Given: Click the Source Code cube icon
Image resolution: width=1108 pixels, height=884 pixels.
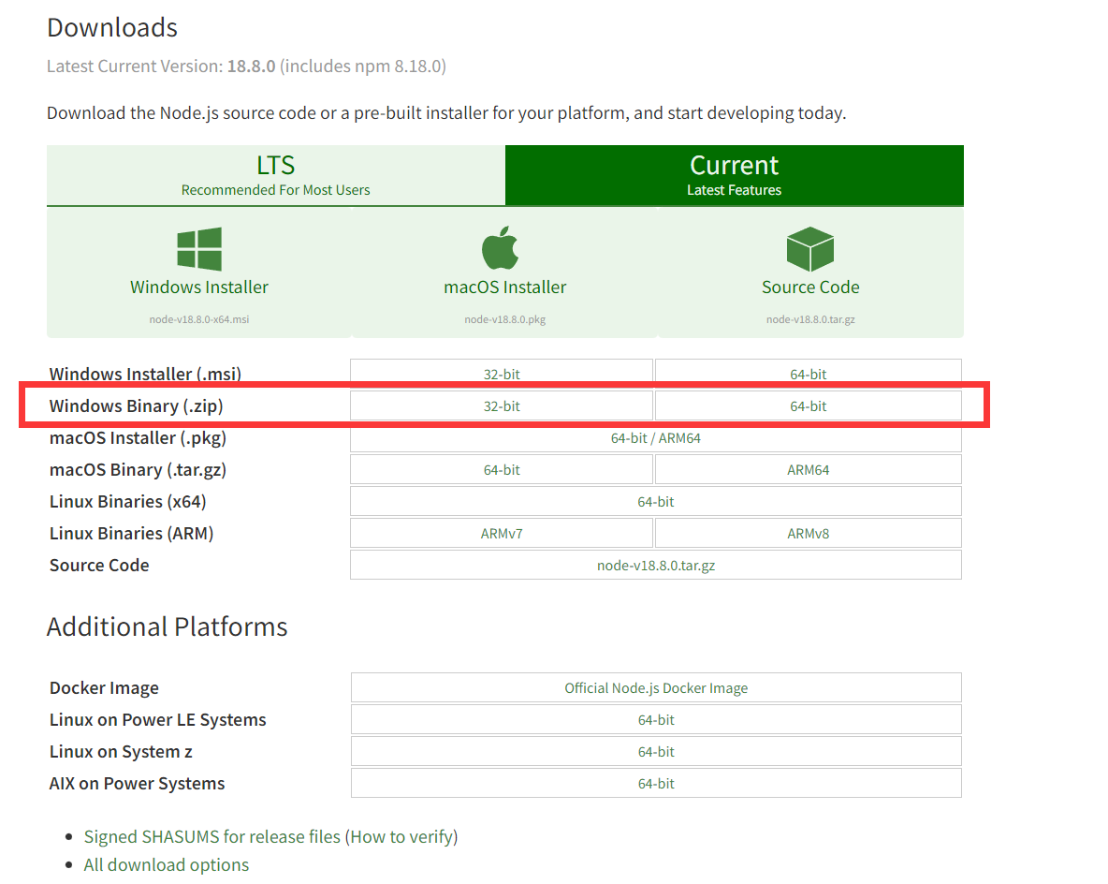Looking at the screenshot, I should 809,249.
